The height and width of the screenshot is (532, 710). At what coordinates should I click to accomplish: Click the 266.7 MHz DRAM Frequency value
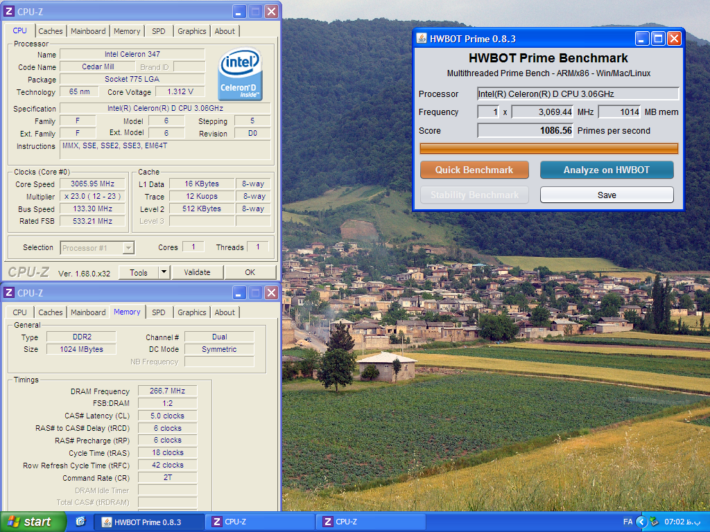[168, 391]
